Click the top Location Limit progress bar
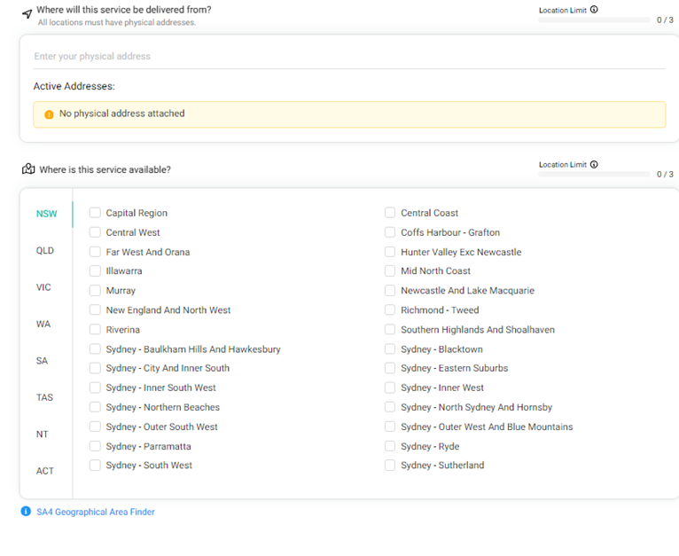Image resolution: width=679 pixels, height=556 pixels. click(594, 20)
